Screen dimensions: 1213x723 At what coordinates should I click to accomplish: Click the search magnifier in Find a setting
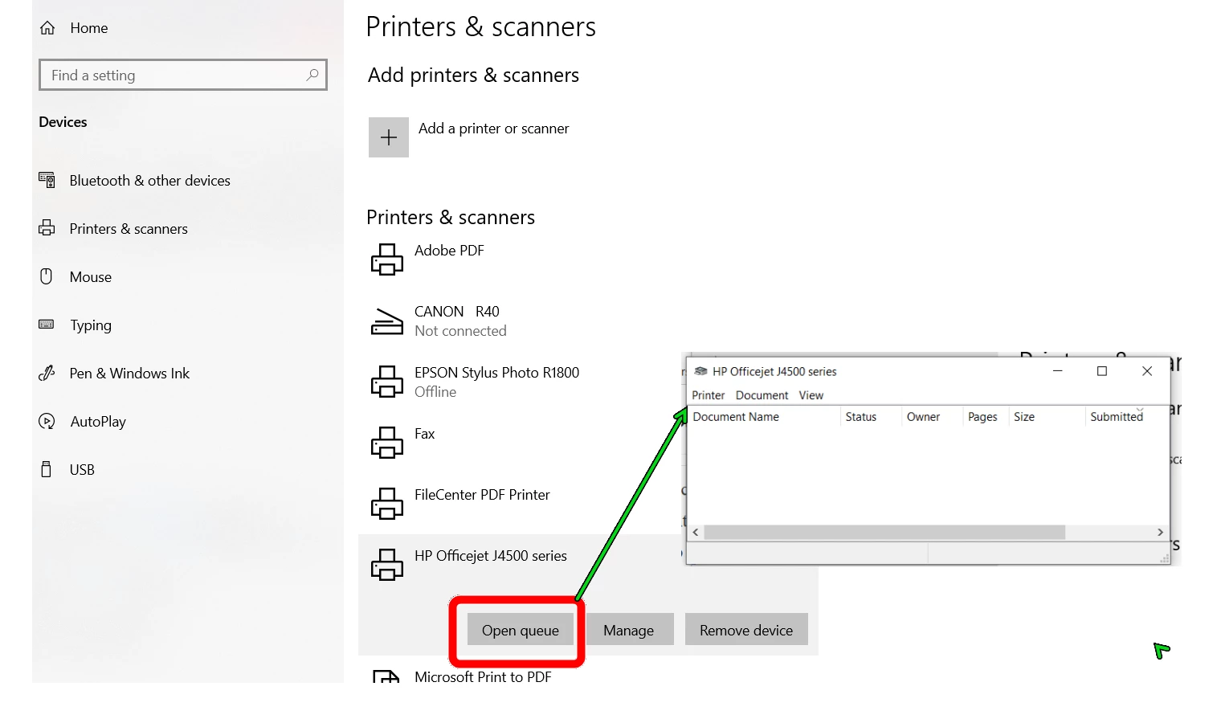[x=312, y=75]
